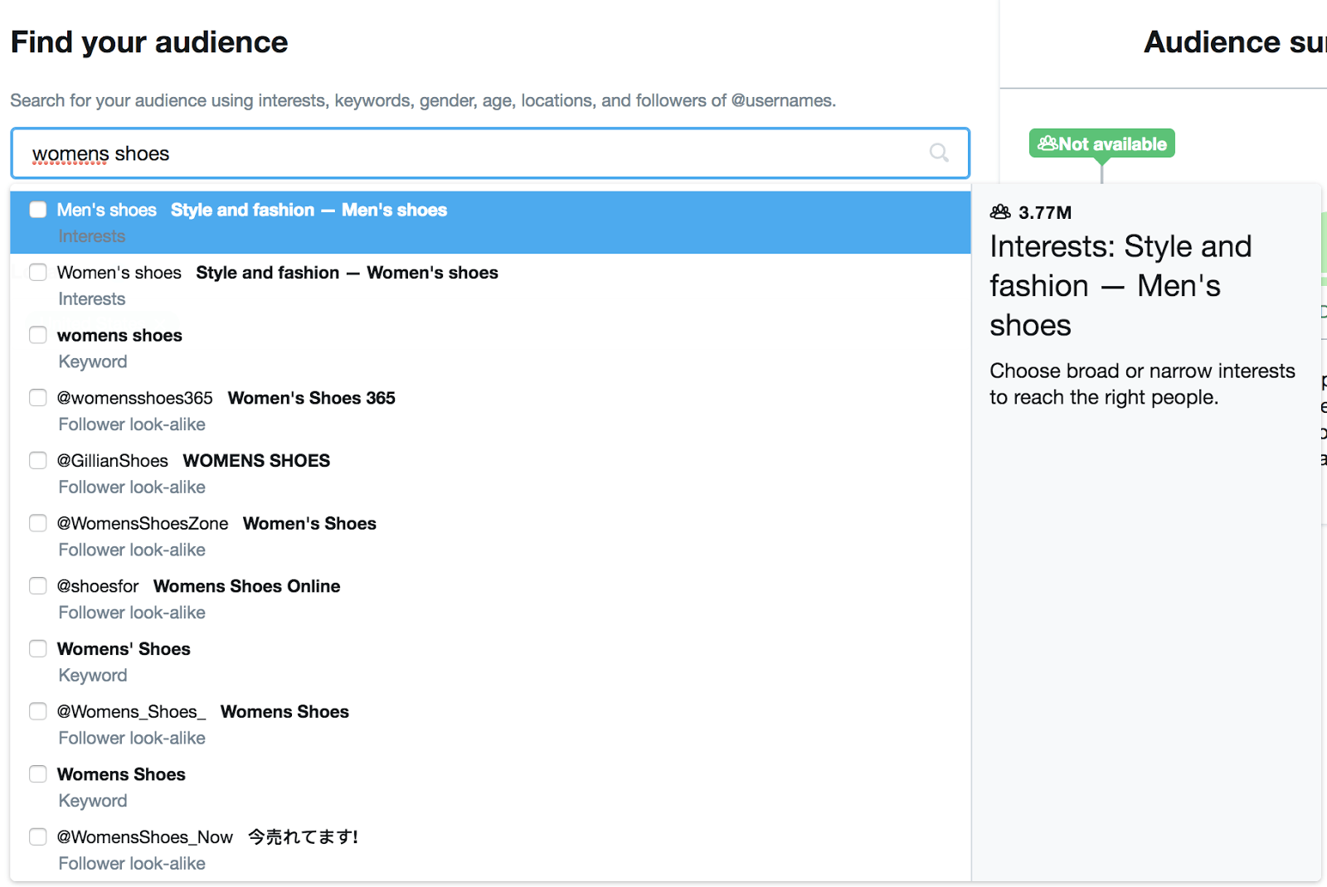This screenshot has height=887, width=1327.
Task: Check the @WomensShoes_Now checkbox
Action: [38, 837]
